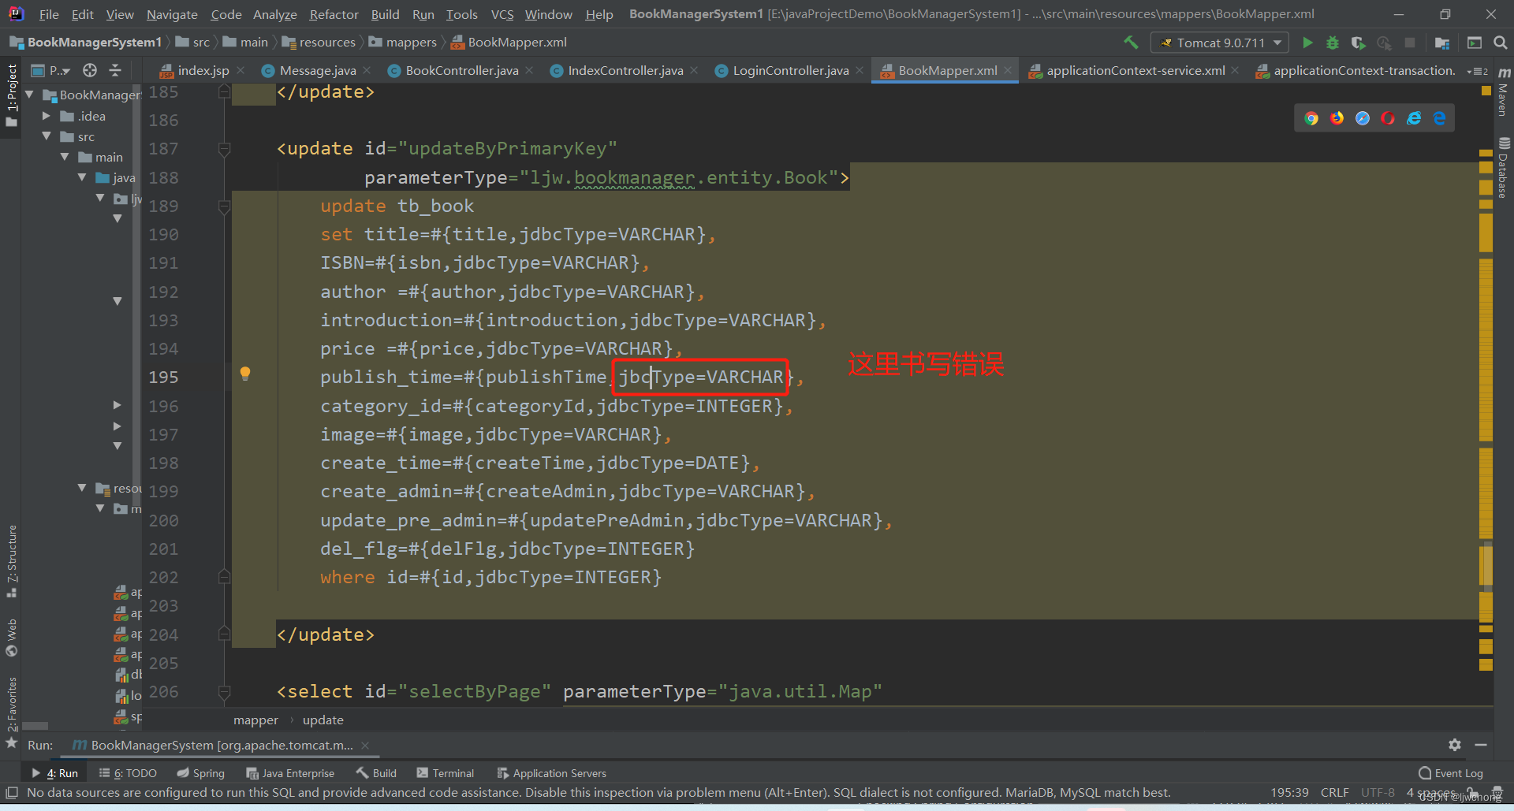
Task: Open the Firefox browser preview icon
Action: tap(1337, 117)
